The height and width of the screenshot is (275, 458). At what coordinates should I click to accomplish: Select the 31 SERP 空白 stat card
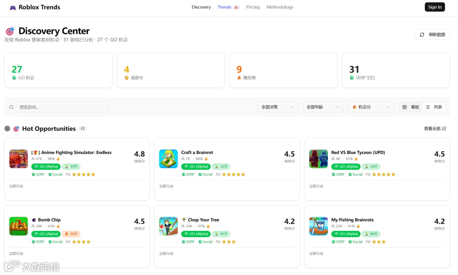point(396,70)
